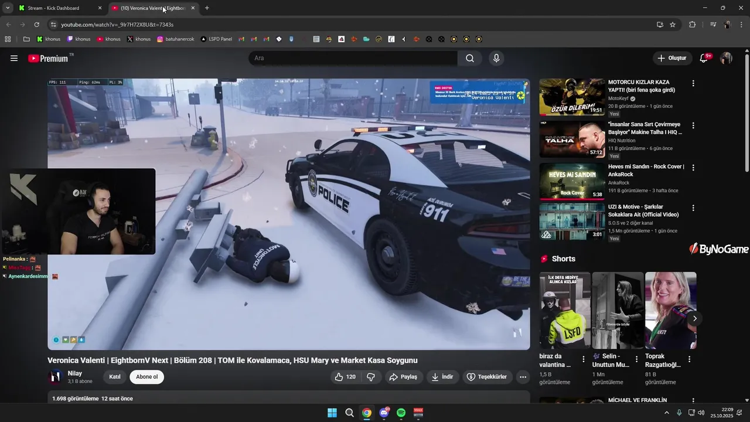
Task: Subscribe with the Abone ol button
Action: [x=147, y=377]
